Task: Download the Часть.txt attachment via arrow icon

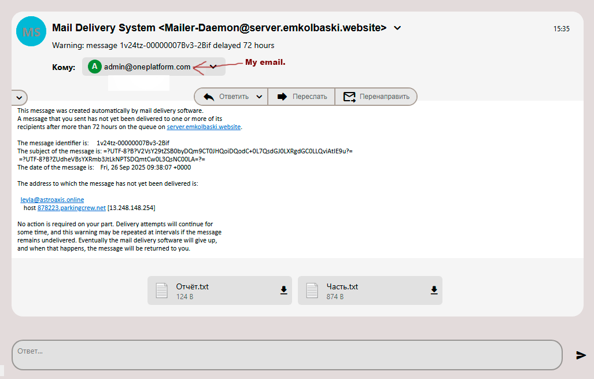Action: tap(434, 290)
